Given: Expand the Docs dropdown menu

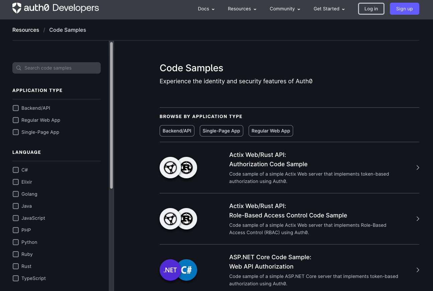Looking at the screenshot, I should click(x=206, y=9).
